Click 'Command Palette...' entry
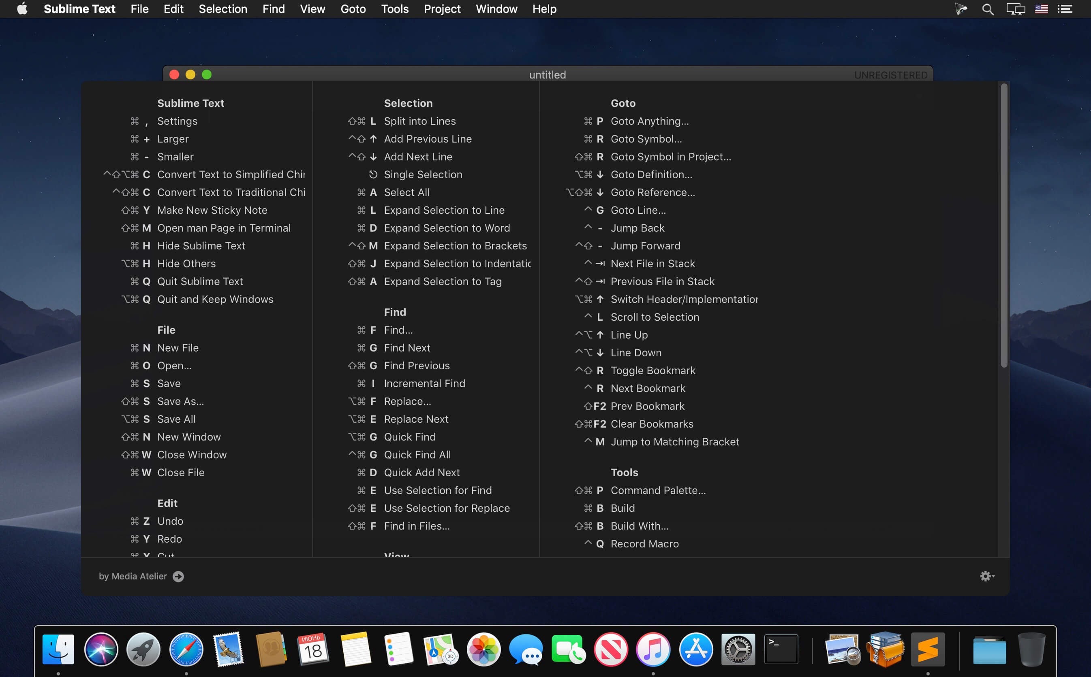The height and width of the screenshot is (677, 1091). point(658,490)
